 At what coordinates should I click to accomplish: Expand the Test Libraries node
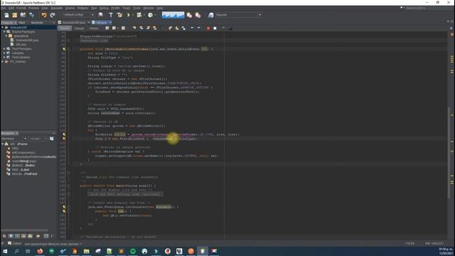coord(5,57)
